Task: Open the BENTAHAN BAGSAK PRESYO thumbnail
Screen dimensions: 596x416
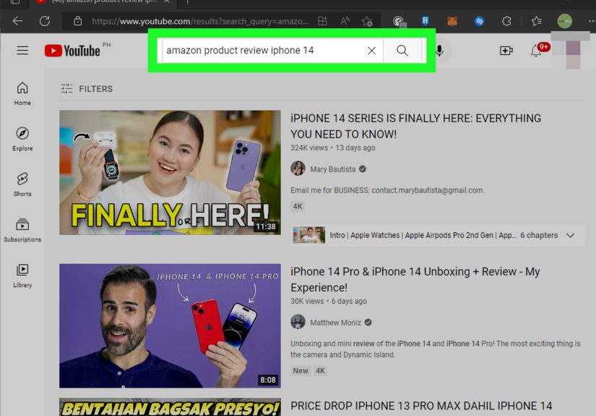Action: [x=170, y=407]
